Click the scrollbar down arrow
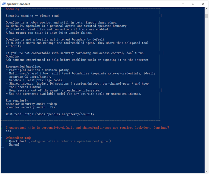 207,171
